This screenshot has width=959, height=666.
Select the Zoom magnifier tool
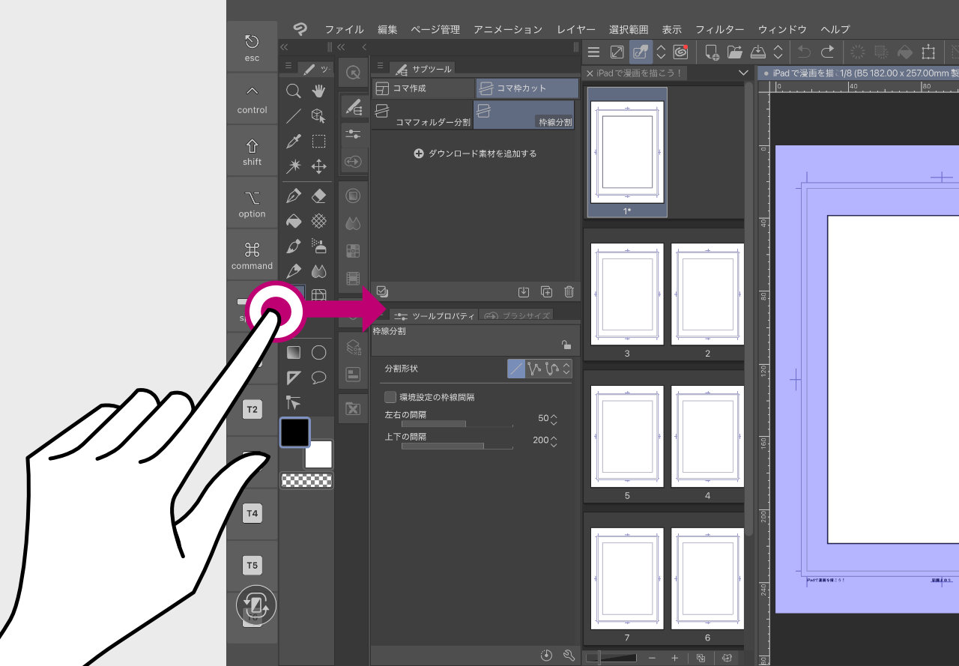(294, 91)
